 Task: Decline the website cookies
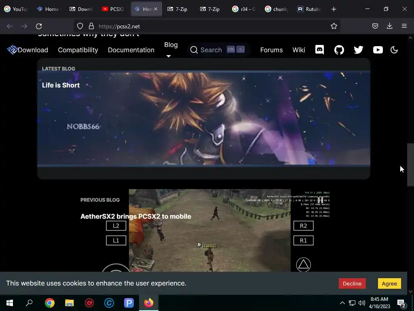[x=352, y=283]
